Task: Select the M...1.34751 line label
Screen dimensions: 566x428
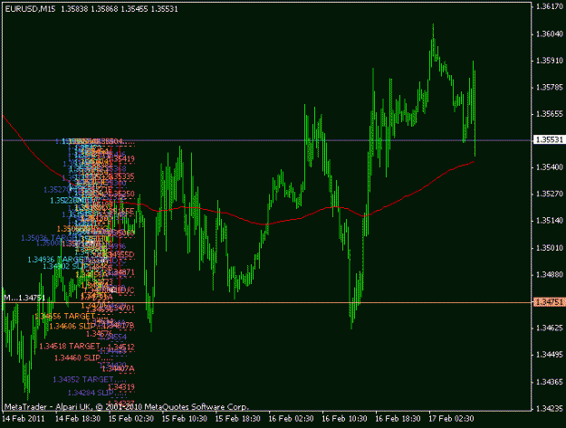Action: coord(24,298)
